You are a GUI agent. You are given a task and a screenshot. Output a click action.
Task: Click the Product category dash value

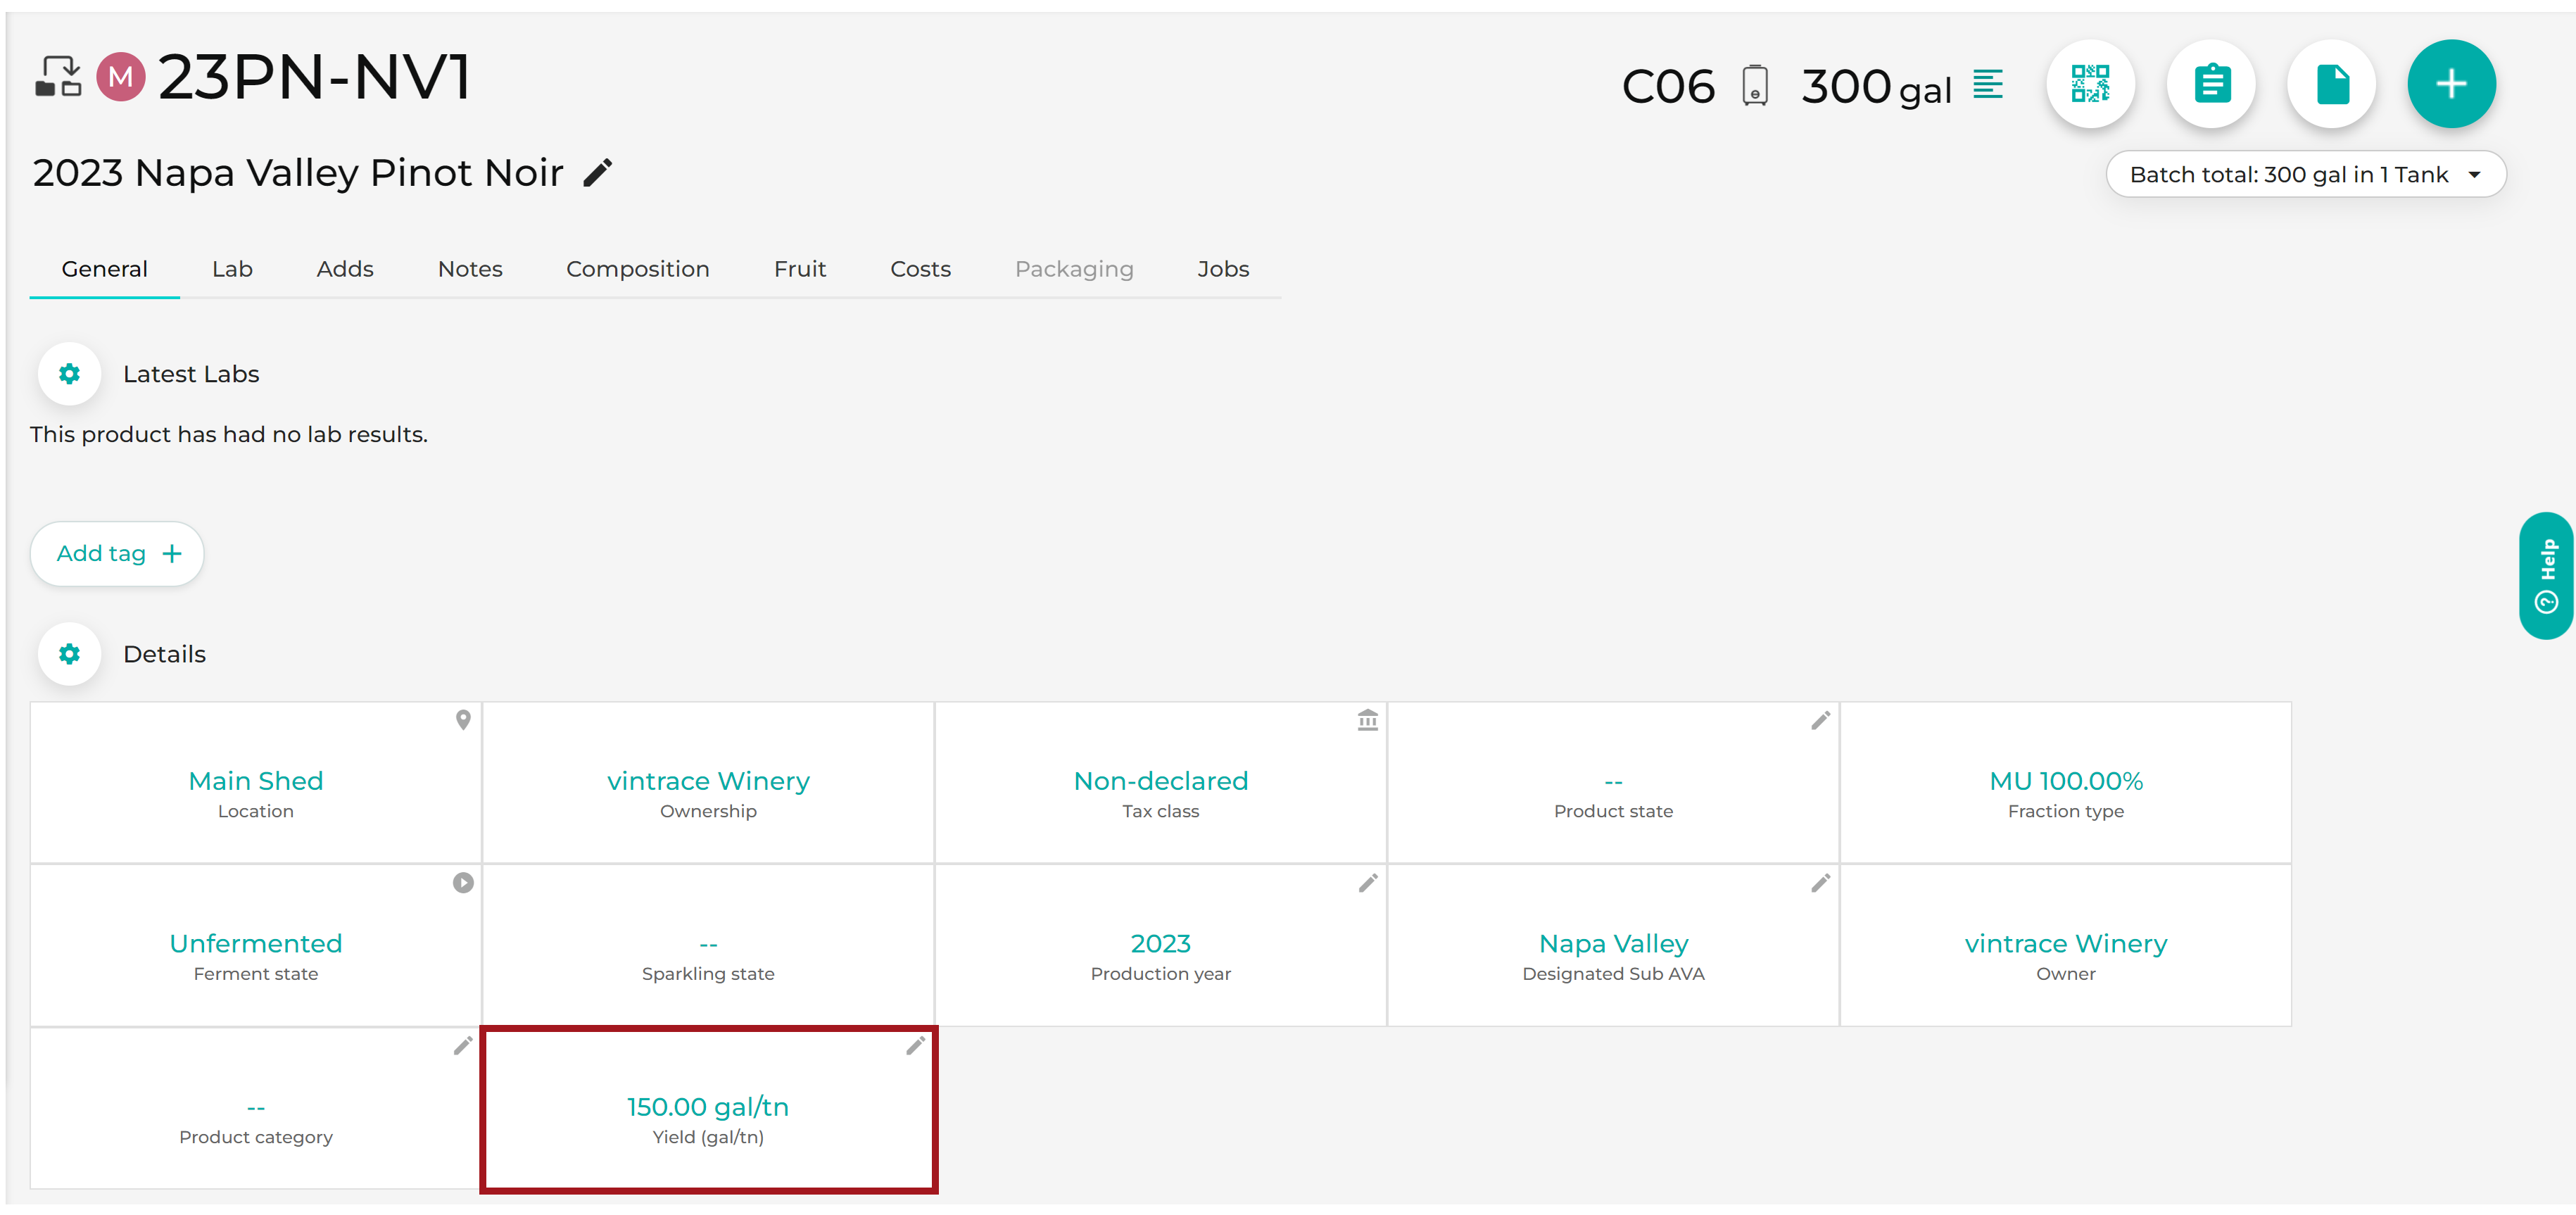click(256, 1107)
